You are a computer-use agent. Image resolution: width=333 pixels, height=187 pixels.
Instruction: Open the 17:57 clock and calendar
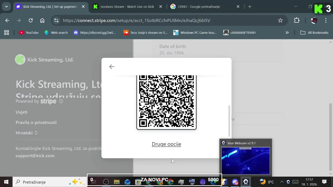tap(309, 182)
